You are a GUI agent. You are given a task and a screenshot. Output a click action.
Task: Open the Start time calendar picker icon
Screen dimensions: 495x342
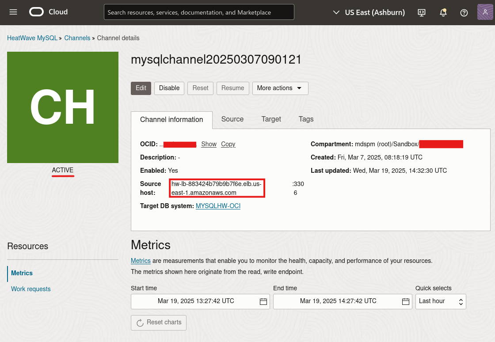point(263,301)
